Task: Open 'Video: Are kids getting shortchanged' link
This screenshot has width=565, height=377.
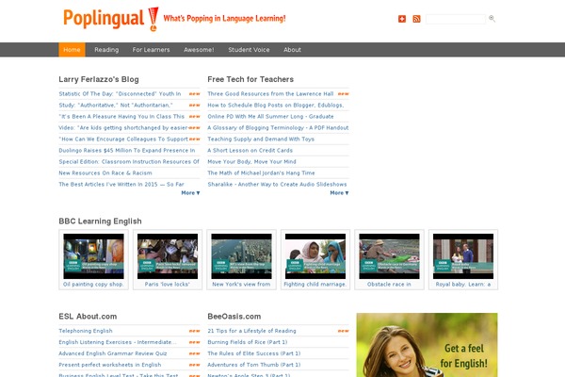Action: coord(123,128)
